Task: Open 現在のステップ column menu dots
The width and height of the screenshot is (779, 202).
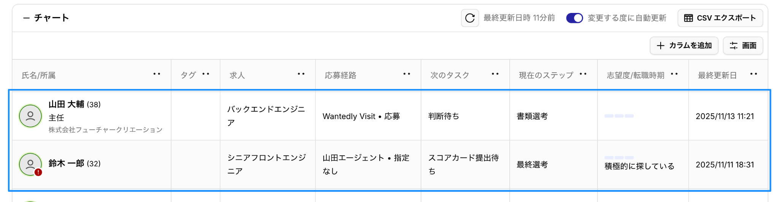Action: point(583,74)
